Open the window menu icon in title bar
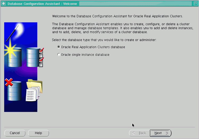This screenshot has height=139, width=199. (3, 4)
